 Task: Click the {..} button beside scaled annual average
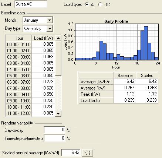(x=88, y=153)
